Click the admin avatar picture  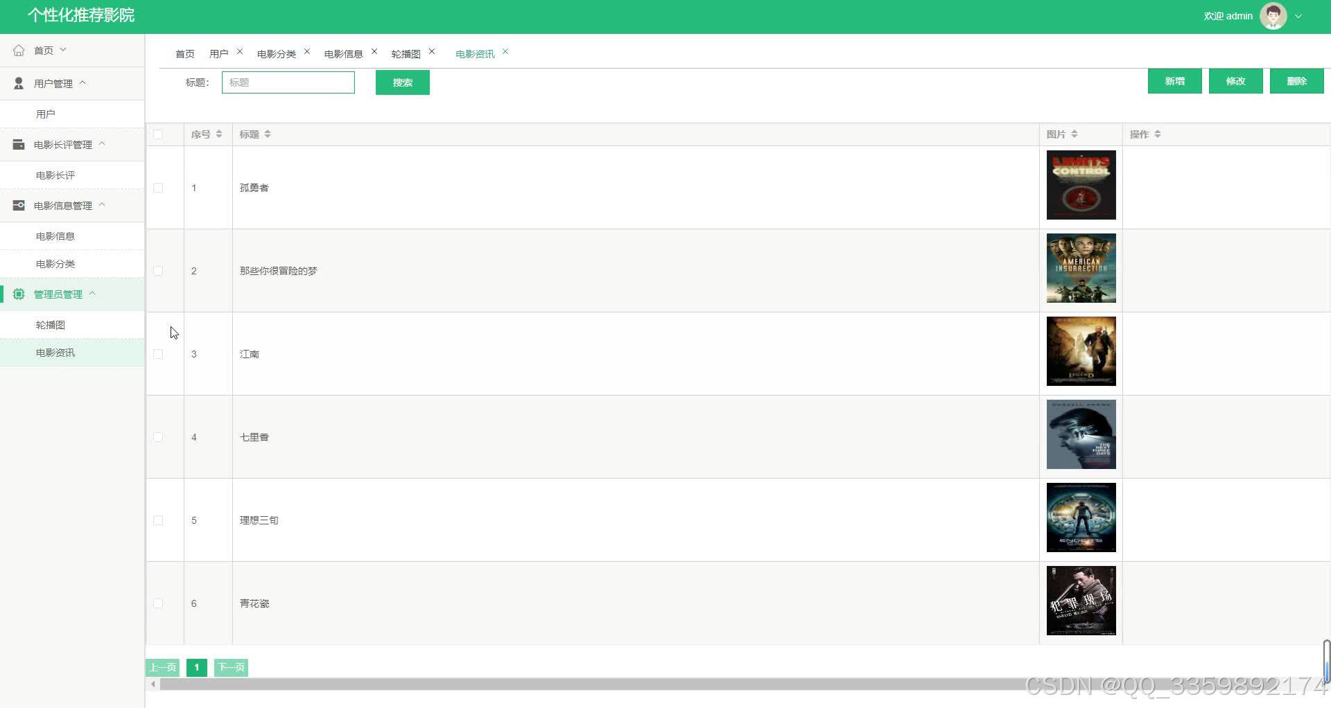tap(1273, 16)
